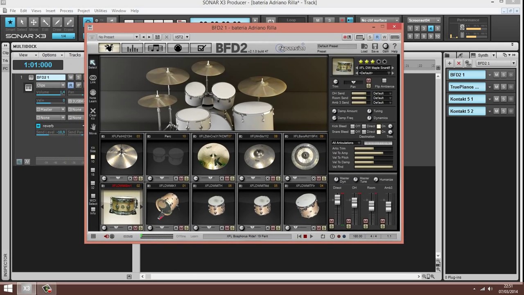This screenshot has width=524, height=295.
Task: Open the BFD2 Preferences checkmark page icon
Action: [201, 48]
